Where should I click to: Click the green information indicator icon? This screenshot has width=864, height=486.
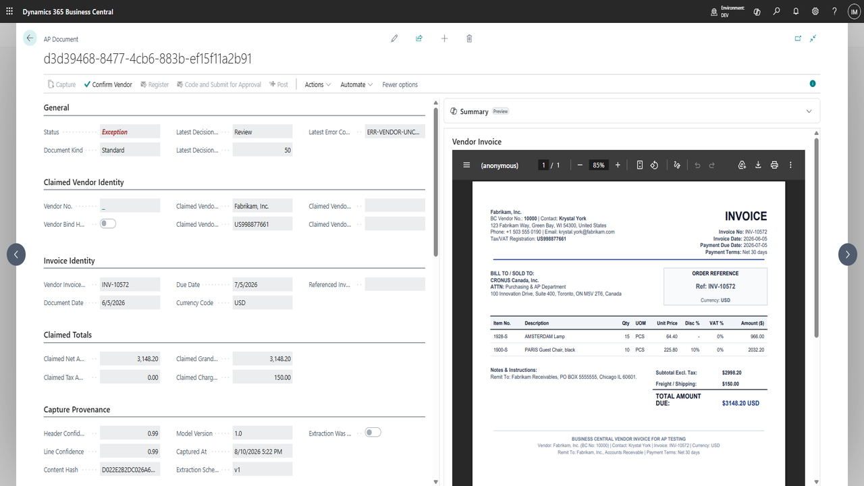[x=812, y=84]
